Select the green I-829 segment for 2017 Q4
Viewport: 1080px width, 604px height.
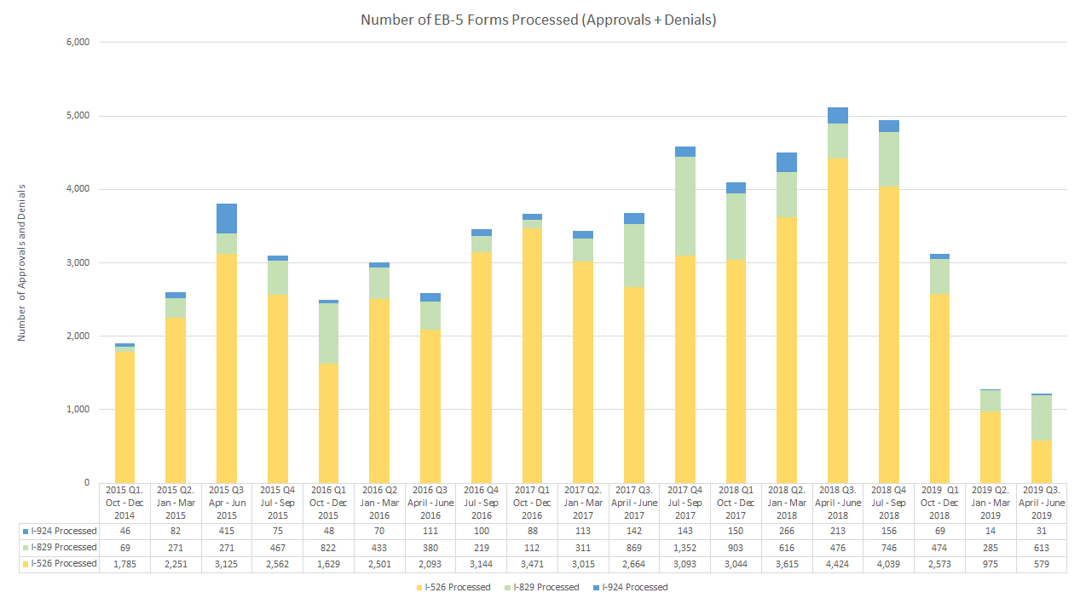point(684,205)
